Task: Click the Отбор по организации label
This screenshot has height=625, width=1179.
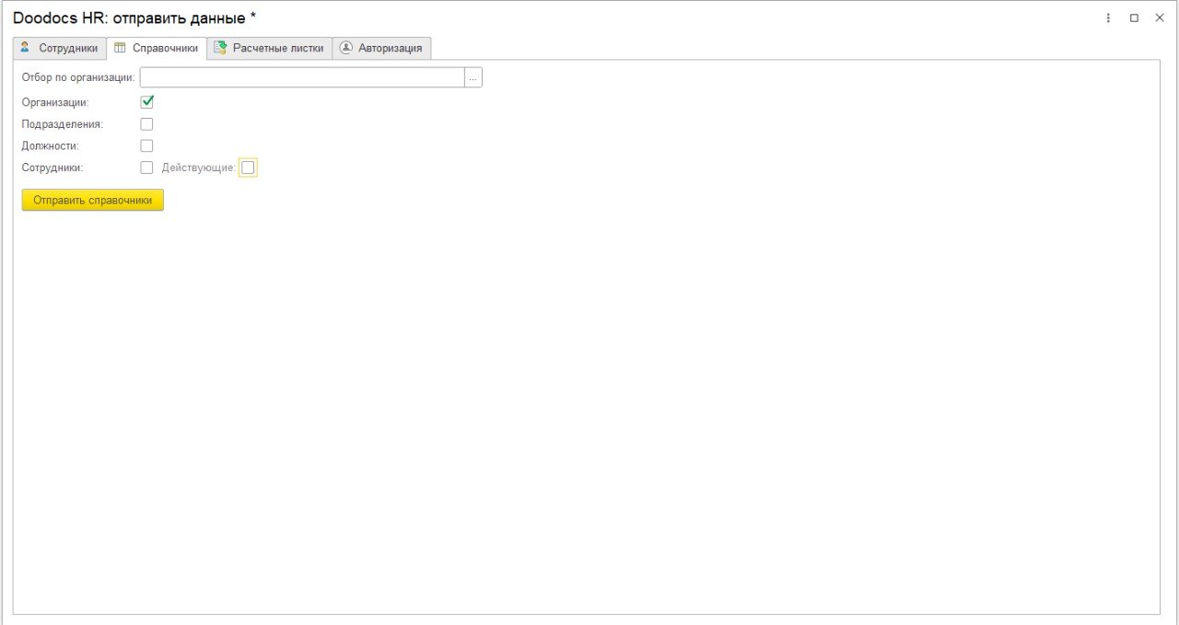Action: click(x=78, y=77)
